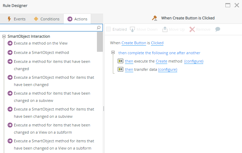The width and height of the screenshot is (242, 153).
Task: Click the icon beside 'execute the Create method'
Action: point(120,61)
